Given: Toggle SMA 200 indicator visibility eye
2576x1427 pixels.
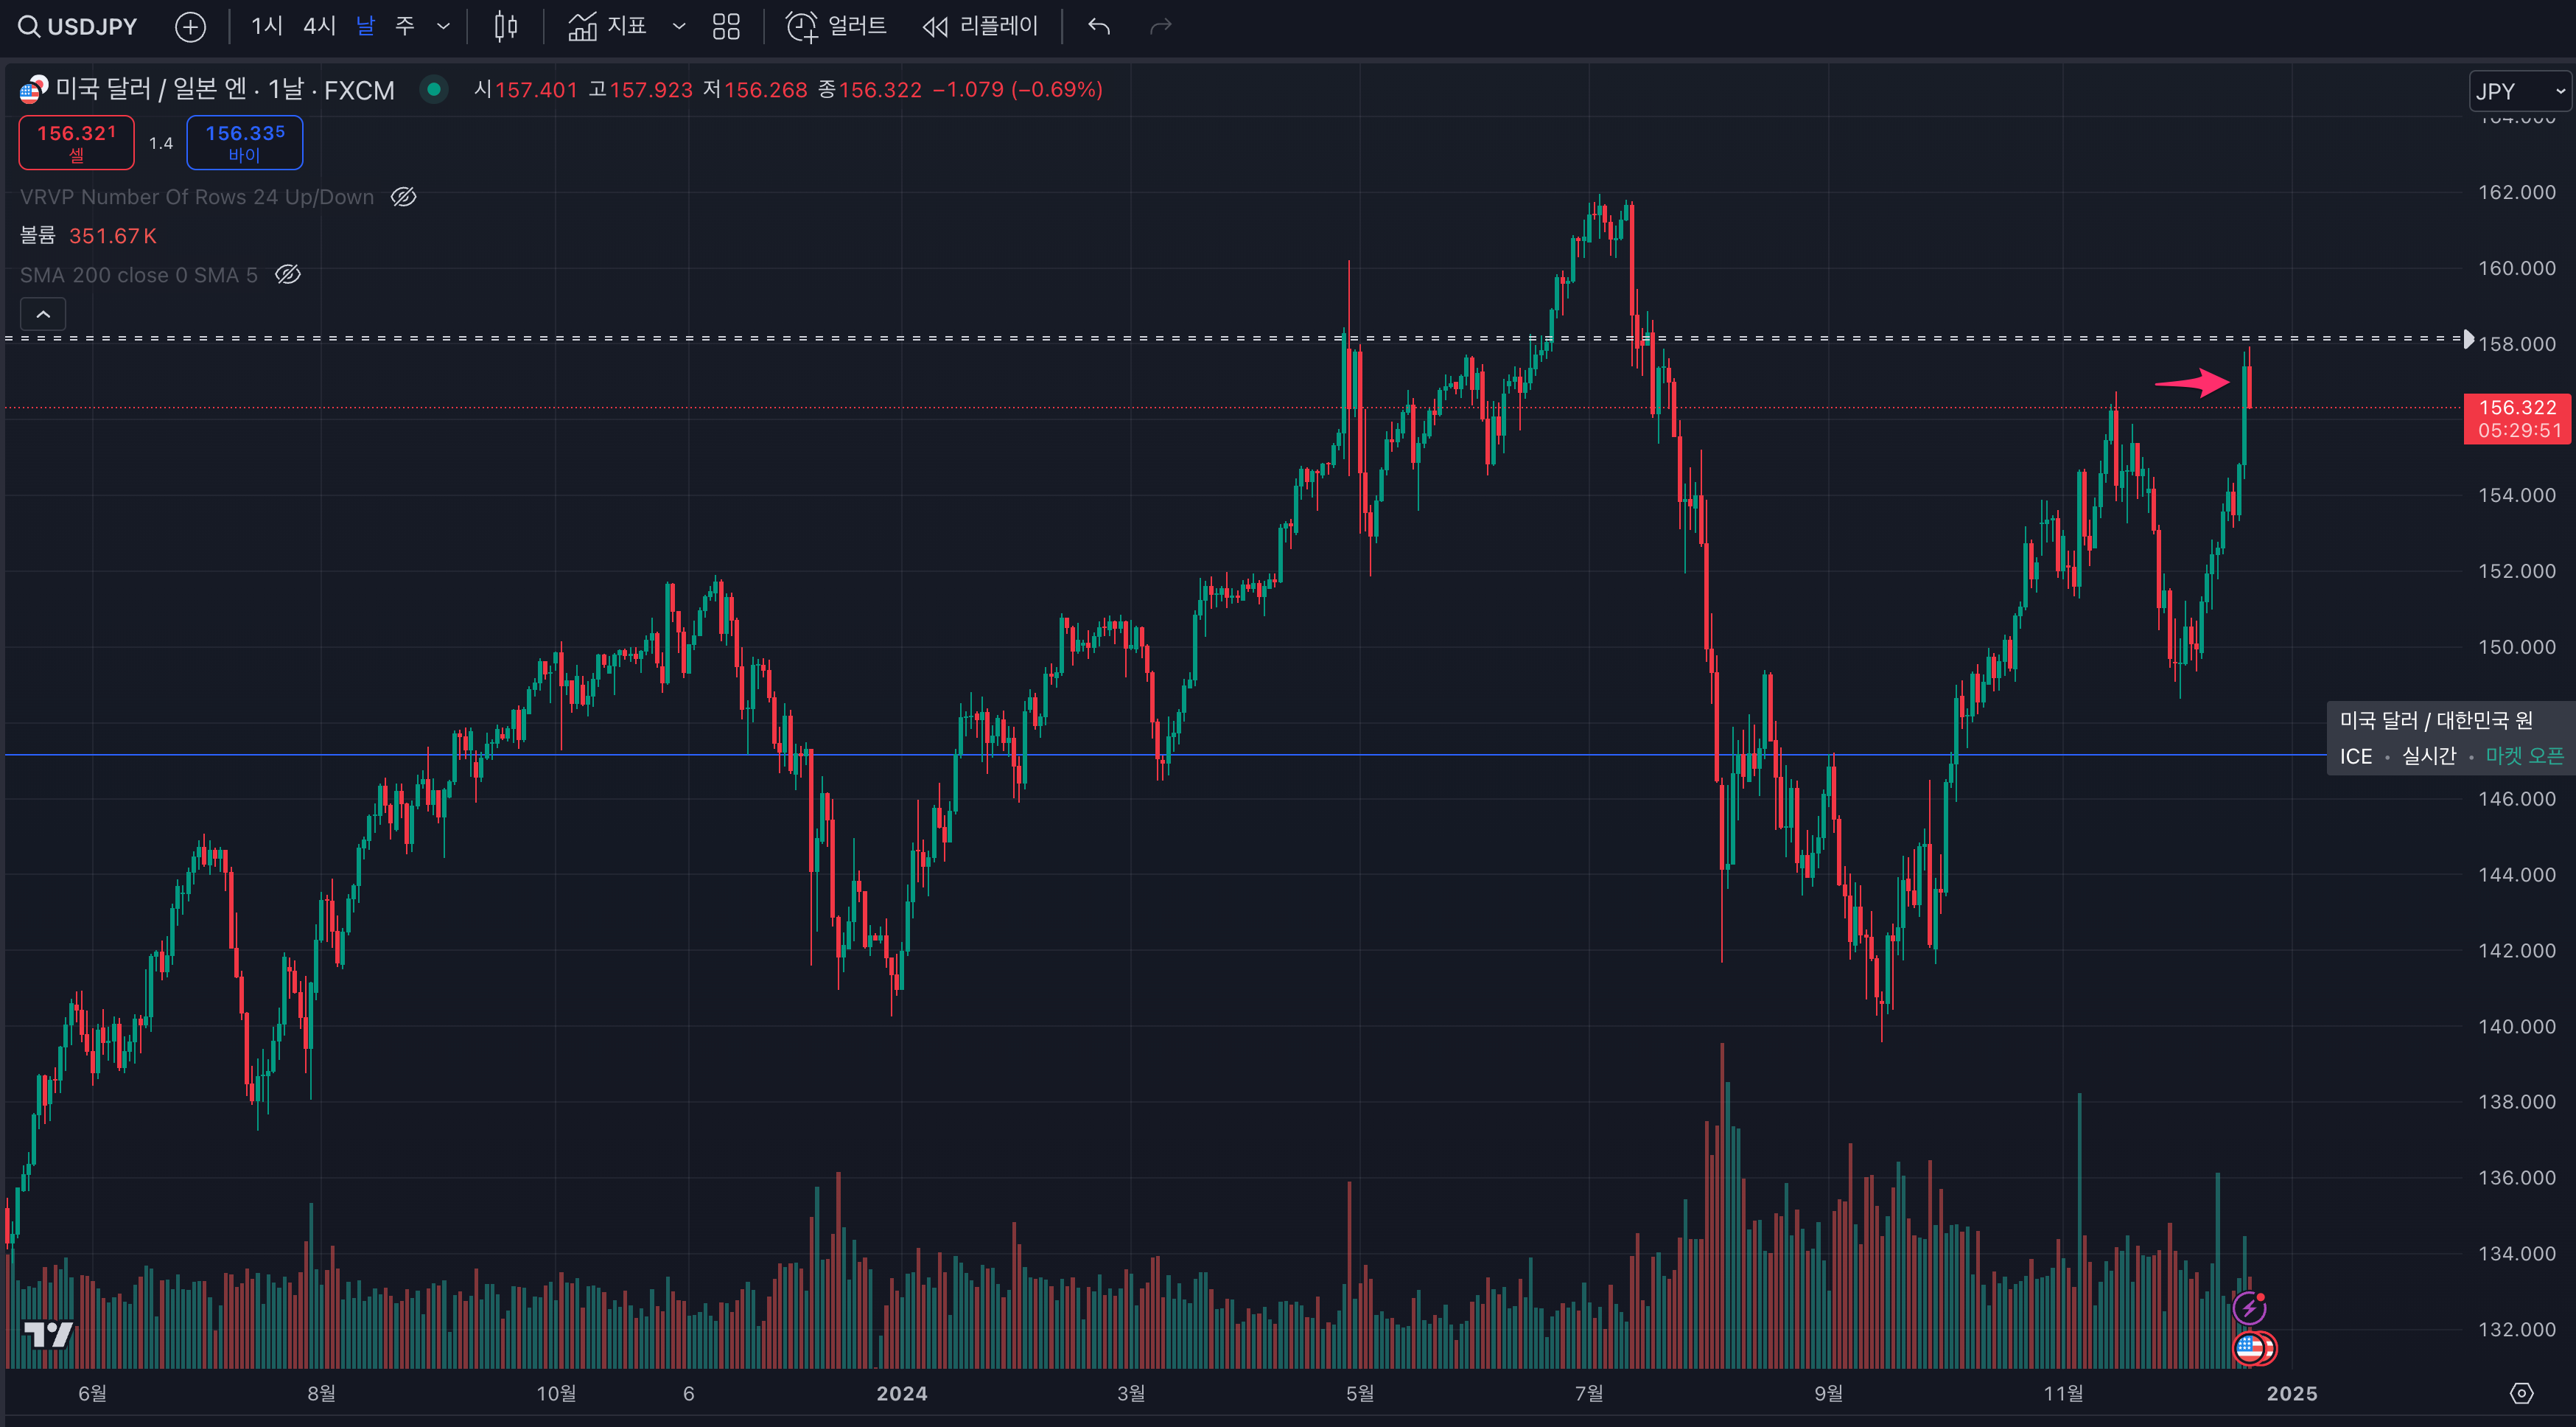Looking at the screenshot, I should click(288, 275).
